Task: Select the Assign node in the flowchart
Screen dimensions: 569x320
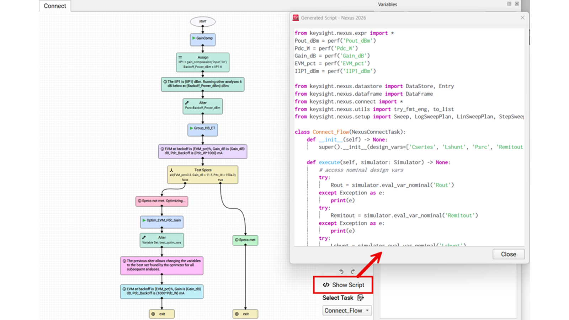Action: click(203, 62)
